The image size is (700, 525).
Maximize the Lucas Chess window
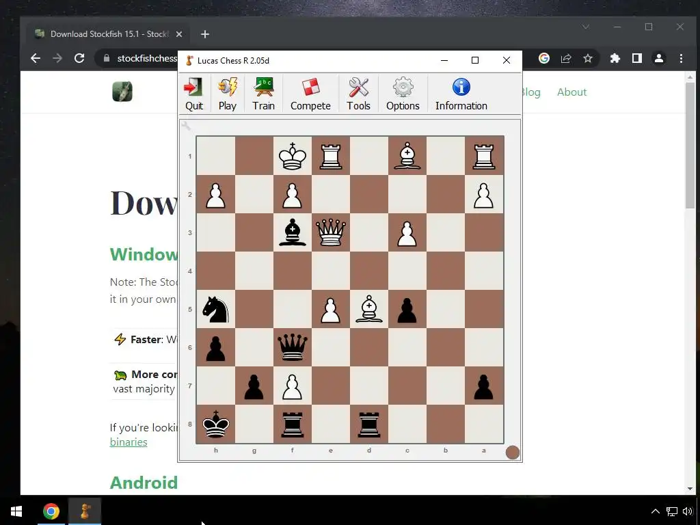[x=475, y=60]
